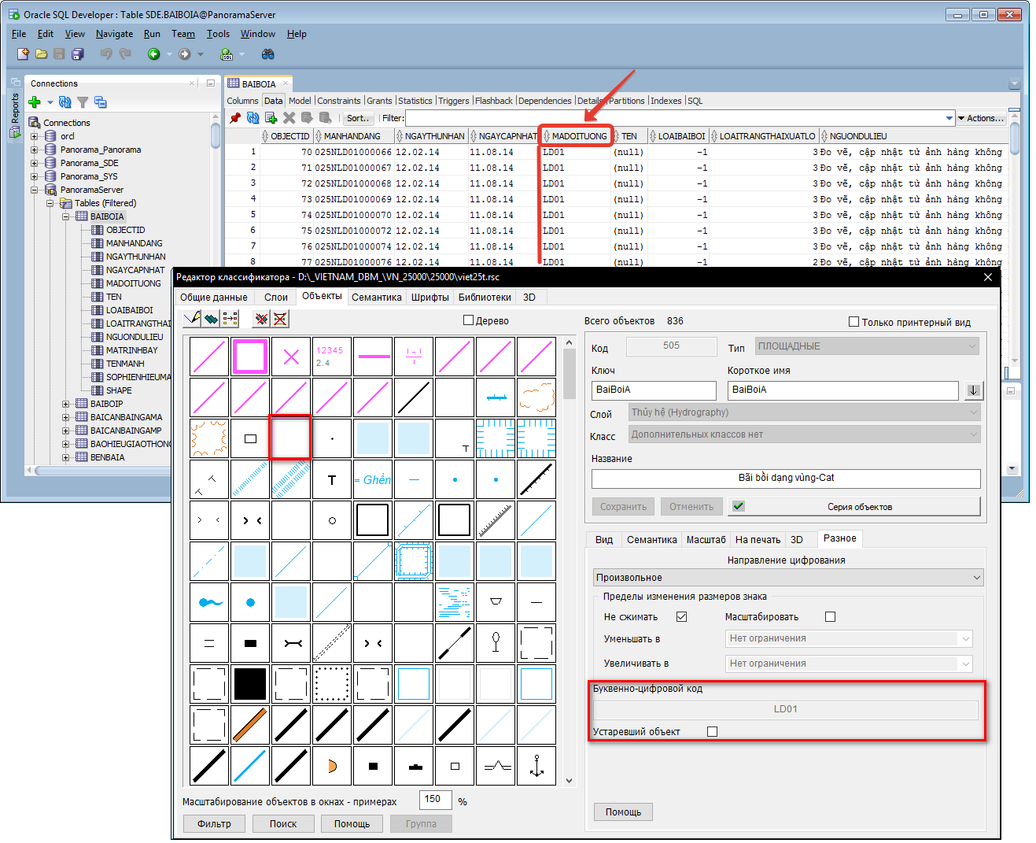Screen dimensions: 1036x843
Task: Open the Actions dropdown menu
Action: (980, 118)
